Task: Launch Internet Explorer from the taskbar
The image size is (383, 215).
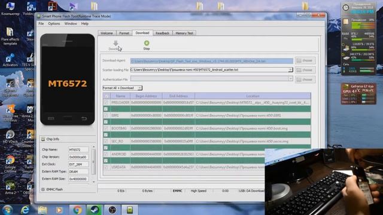Action: (25, 210)
